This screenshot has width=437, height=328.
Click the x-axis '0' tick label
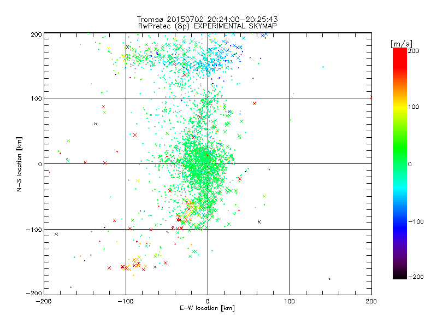click(x=208, y=301)
